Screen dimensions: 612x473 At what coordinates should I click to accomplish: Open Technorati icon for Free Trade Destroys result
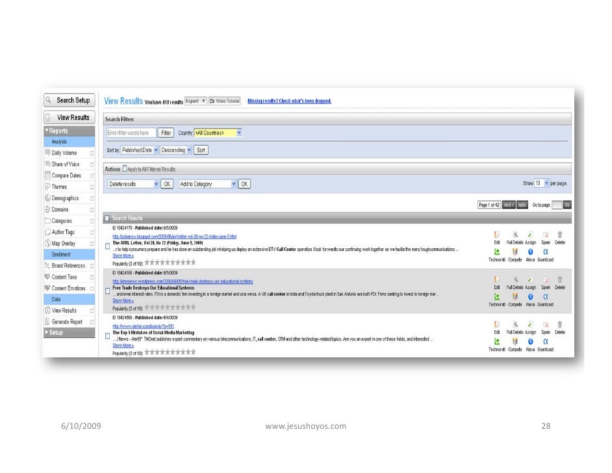pyautogui.click(x=497, y=297)
